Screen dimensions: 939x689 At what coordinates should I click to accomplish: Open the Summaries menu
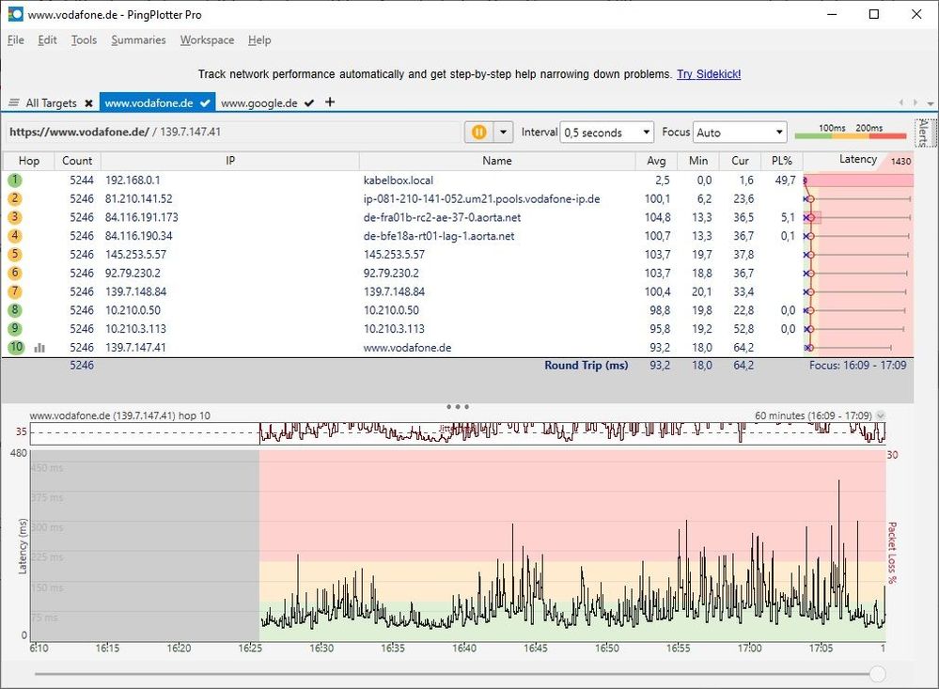pos(138,40)
